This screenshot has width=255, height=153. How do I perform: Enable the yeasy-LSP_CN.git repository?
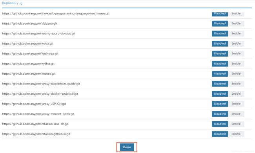click(x=236, y=104)
